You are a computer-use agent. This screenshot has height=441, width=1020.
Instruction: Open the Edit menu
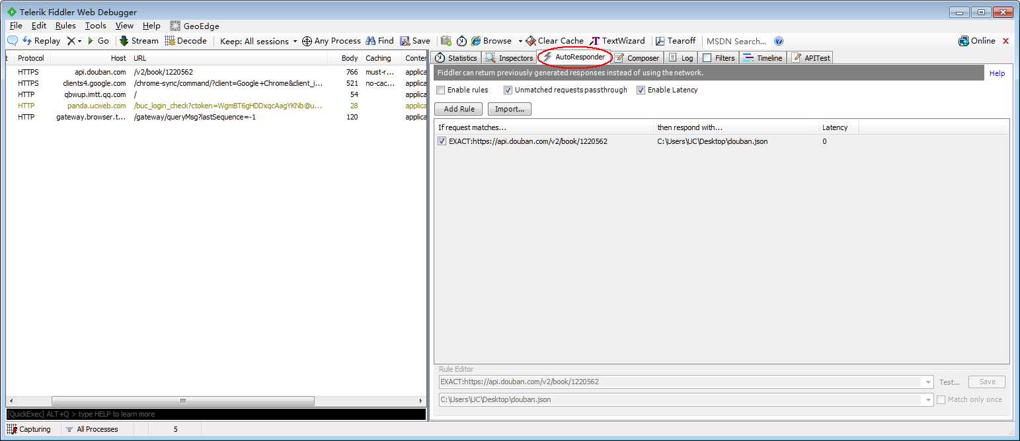39,26
